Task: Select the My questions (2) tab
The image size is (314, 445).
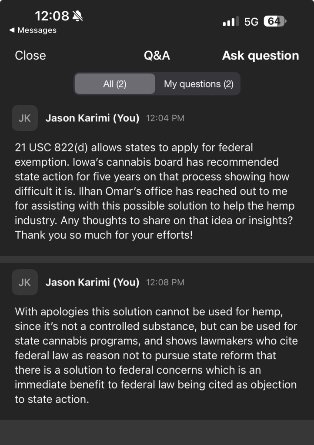Action: (x=198, y=84)
